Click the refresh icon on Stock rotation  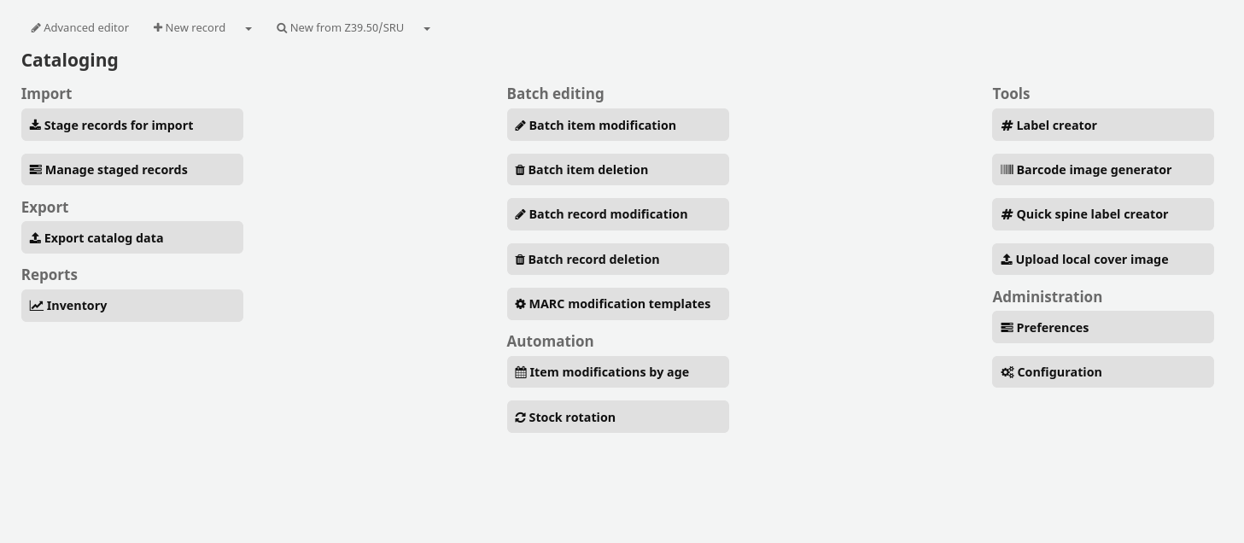point(520,417)
